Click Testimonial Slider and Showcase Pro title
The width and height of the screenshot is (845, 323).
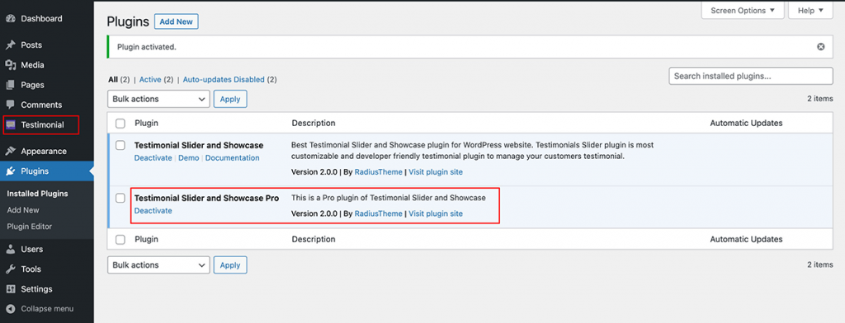coord(206,198)
